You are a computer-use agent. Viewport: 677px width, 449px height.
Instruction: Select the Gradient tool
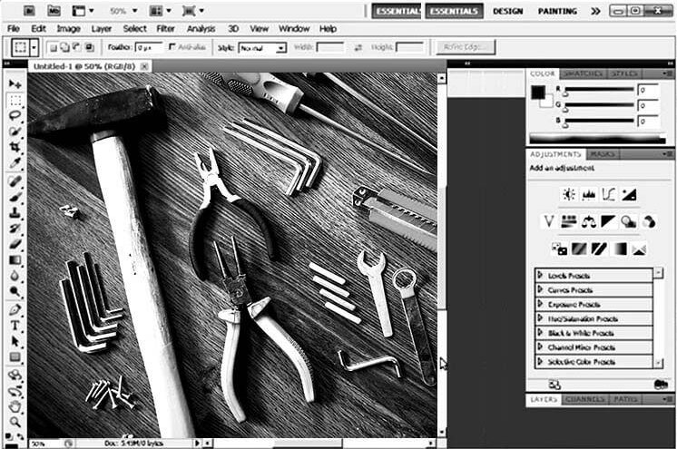pyautogui.click(x=15, y=260)
